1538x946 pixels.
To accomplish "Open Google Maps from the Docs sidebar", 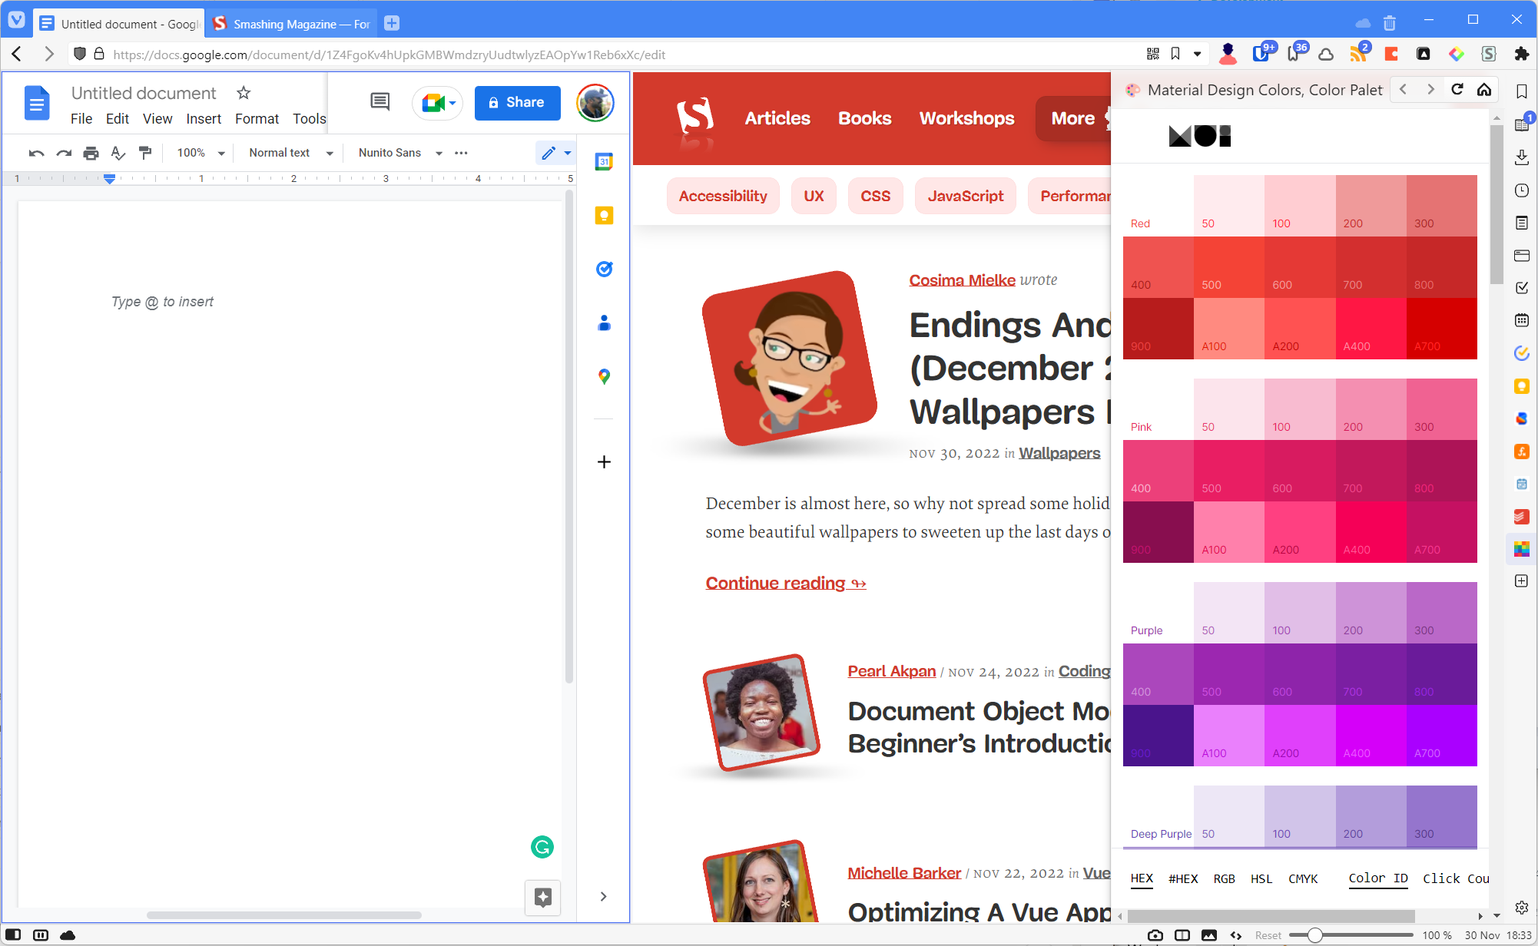I will [x=604, y=376].
